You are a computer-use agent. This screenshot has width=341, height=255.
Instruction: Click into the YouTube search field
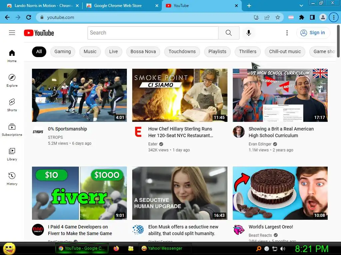coord(153,33)
